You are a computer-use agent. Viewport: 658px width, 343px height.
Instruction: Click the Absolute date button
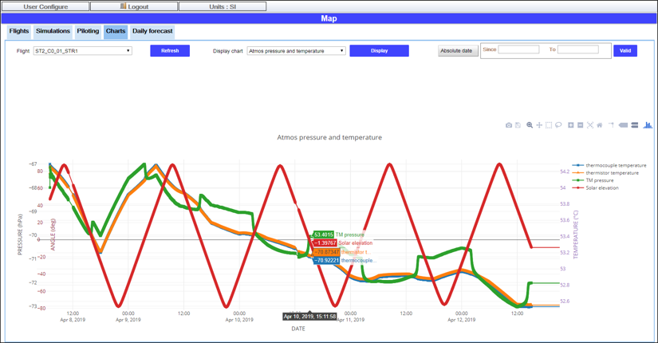click(x=457, y=51)
